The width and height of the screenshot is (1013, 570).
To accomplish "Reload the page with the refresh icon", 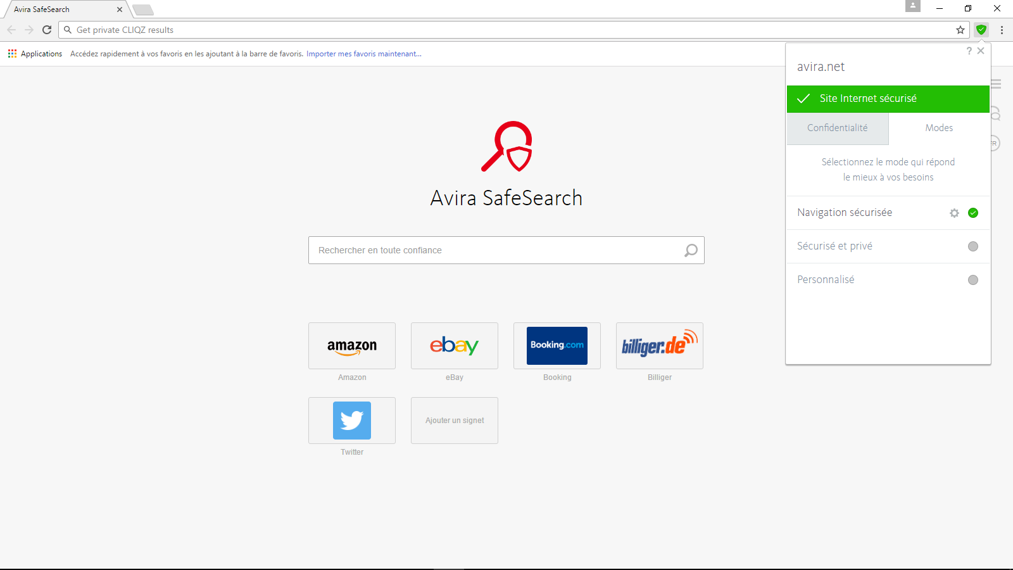I will pyautogui.click(x=47, y=30).
